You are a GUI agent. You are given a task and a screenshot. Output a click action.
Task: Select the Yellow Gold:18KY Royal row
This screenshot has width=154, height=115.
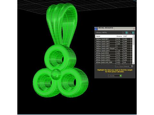(114, 48)
